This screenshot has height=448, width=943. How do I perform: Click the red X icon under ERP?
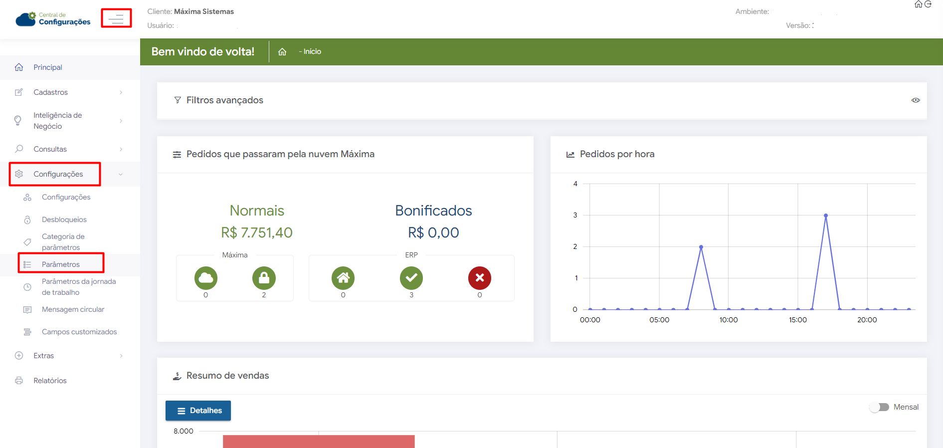point(479,278)
